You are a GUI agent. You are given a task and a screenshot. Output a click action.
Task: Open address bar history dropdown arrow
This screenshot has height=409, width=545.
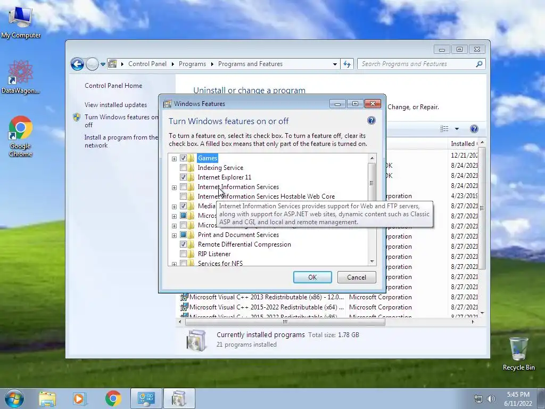click(x=335, y=64)
